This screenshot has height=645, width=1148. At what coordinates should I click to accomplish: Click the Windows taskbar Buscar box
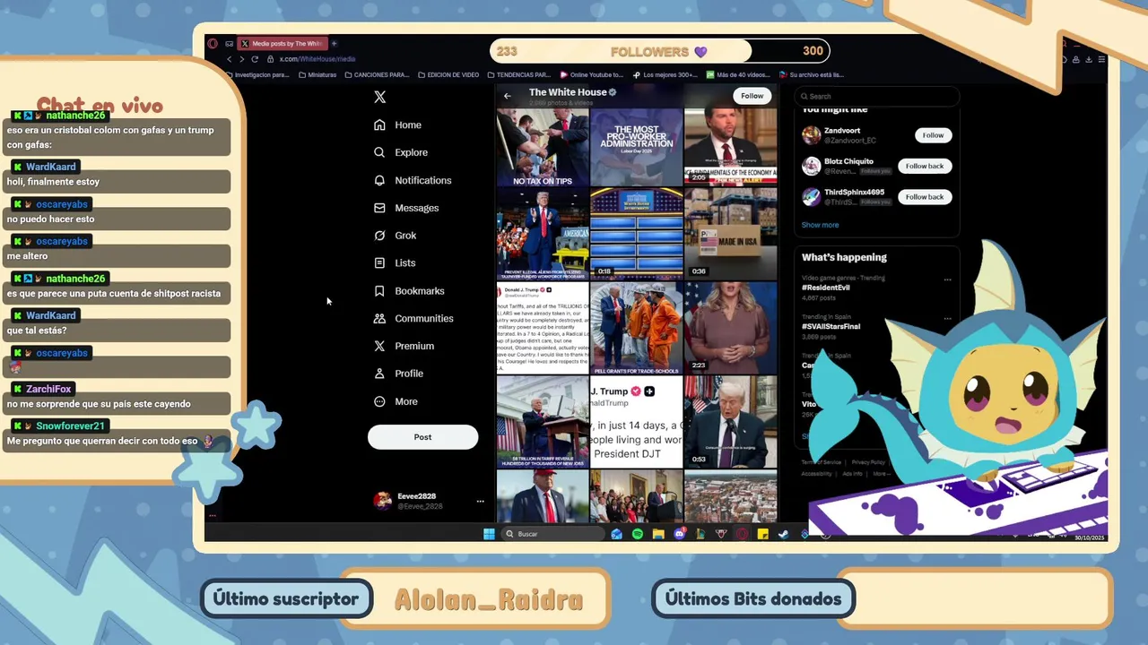552,534
